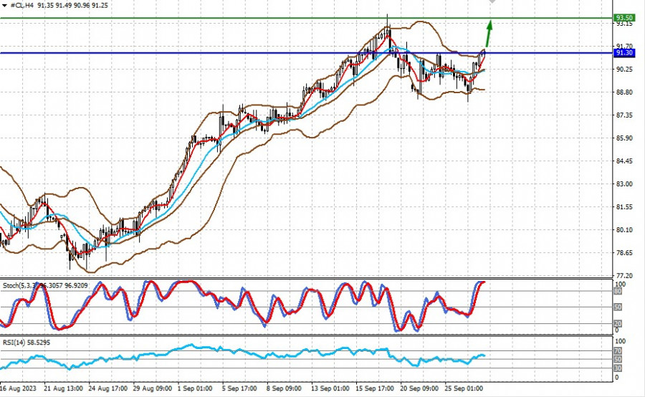Click the 77.20 value on price scale
Image resolution: width=645 pixels, height=397 pixels.
[x=624, y=276]
